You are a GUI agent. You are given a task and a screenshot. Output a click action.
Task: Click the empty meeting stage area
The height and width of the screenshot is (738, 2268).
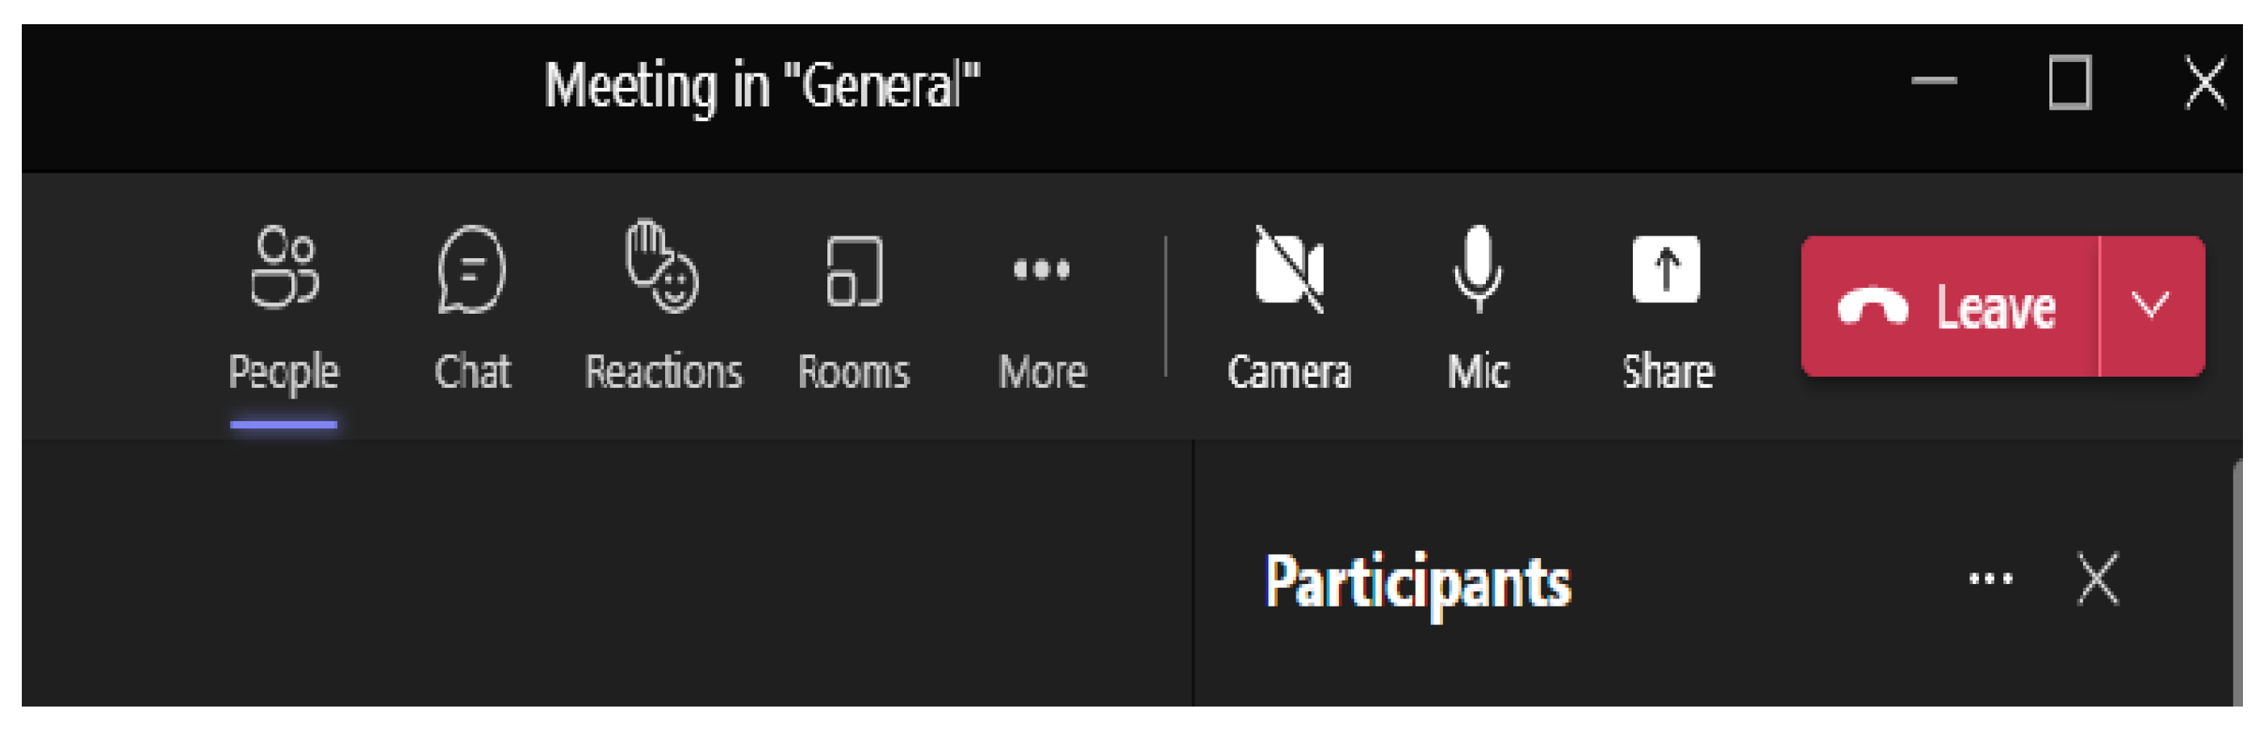(x=608, y=572)
